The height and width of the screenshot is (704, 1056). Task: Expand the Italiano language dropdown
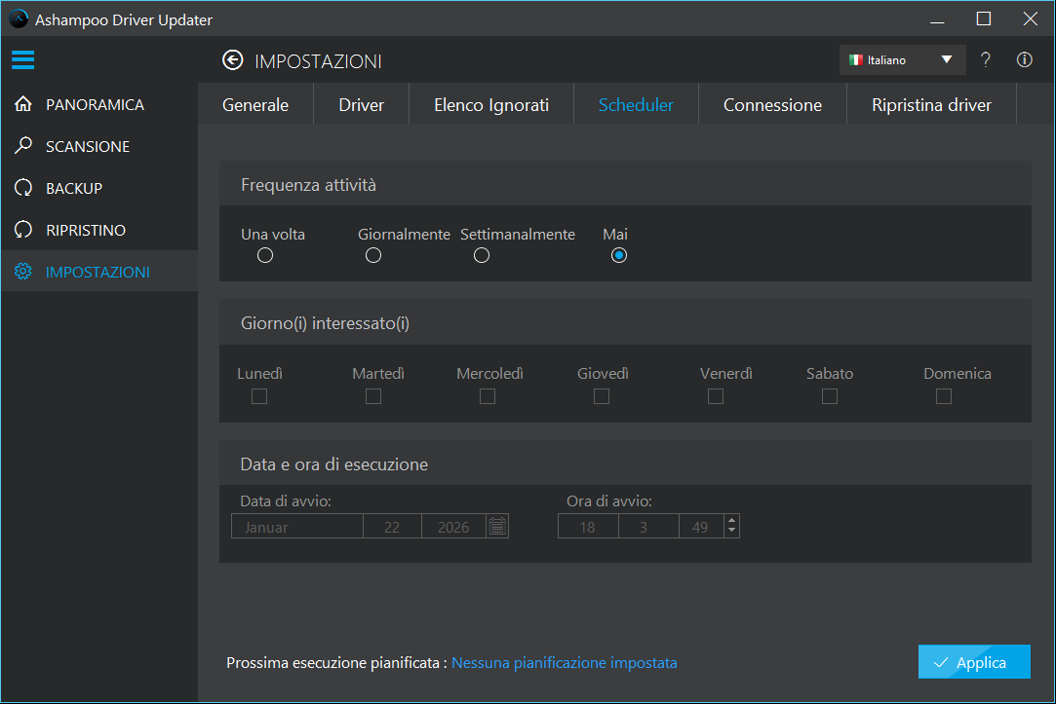coord(902,60)
